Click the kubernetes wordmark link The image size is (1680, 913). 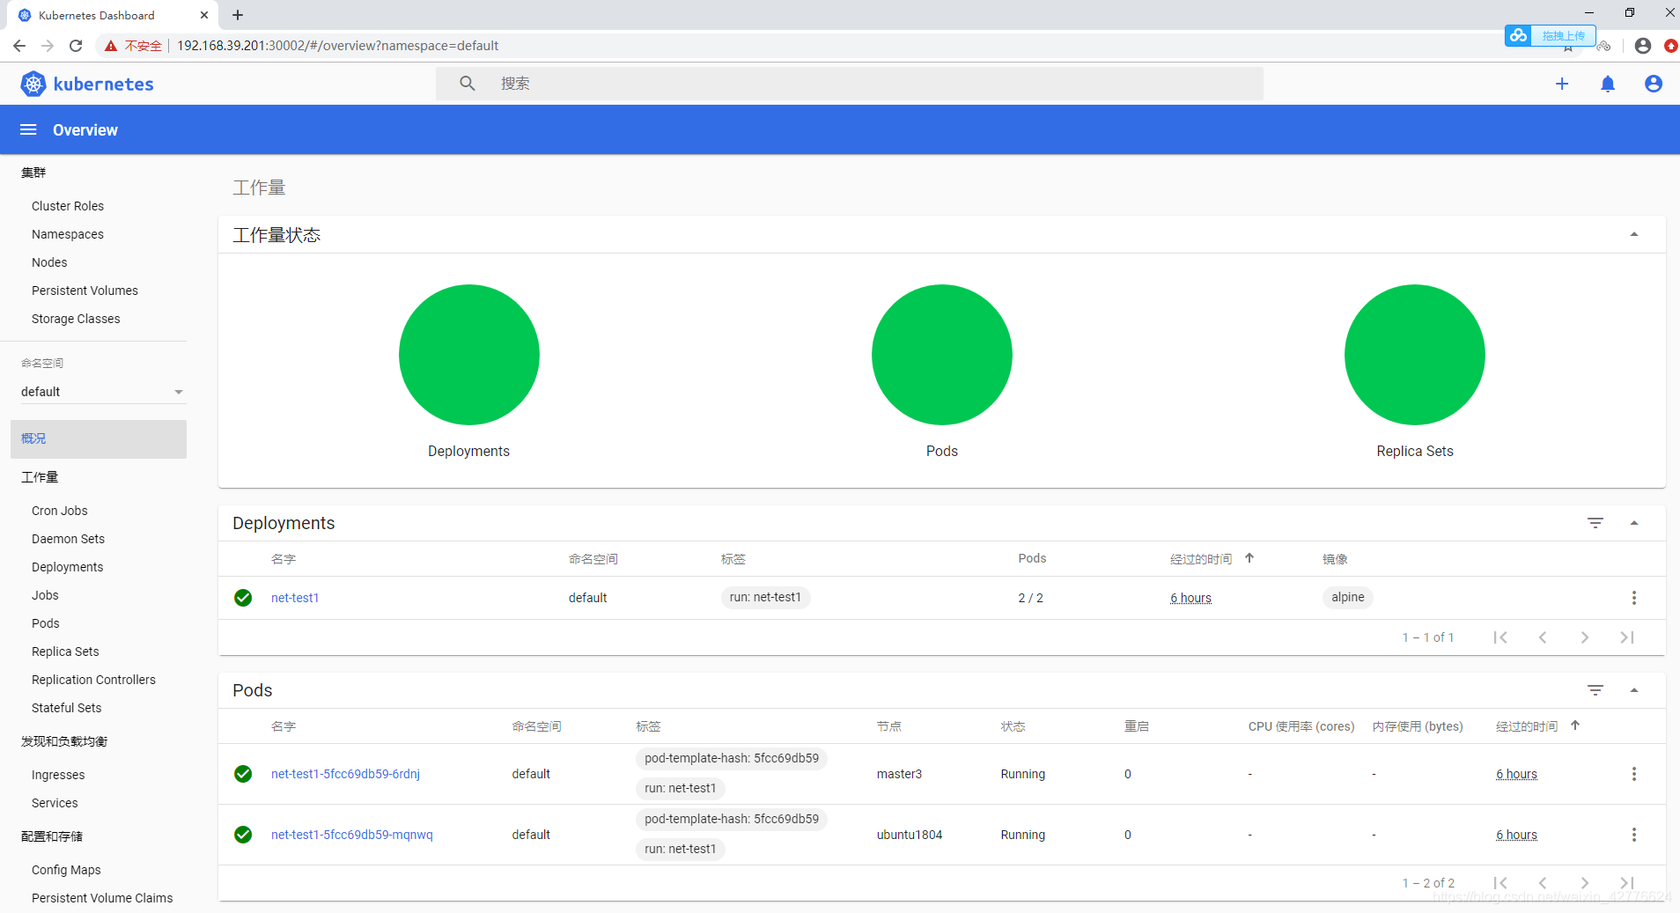pyautogui.click(x=104, y=84)
